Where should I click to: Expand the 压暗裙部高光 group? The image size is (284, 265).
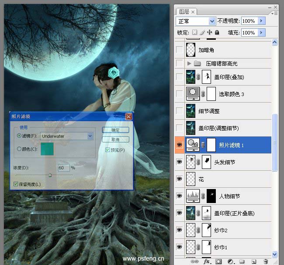(x=189, y=63)
